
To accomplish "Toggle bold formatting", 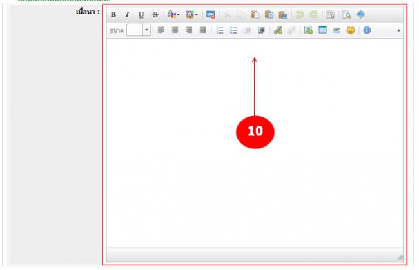I will [113, 15].
